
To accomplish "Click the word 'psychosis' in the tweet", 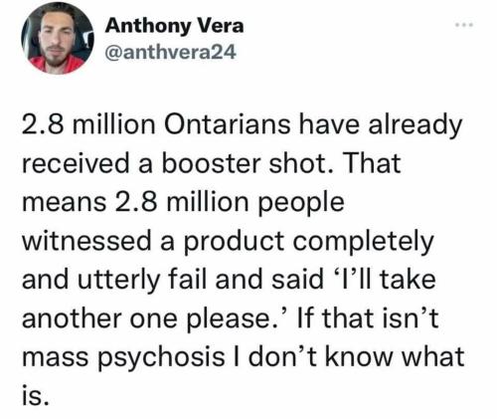I will pyautogui.click(x=161, y=358).
